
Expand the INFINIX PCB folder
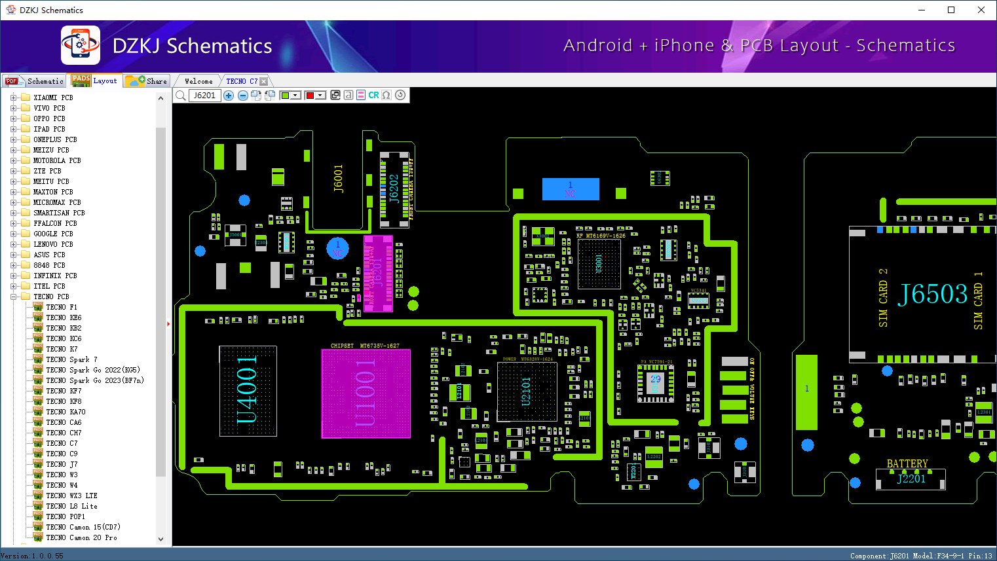[x=13, y=276]
